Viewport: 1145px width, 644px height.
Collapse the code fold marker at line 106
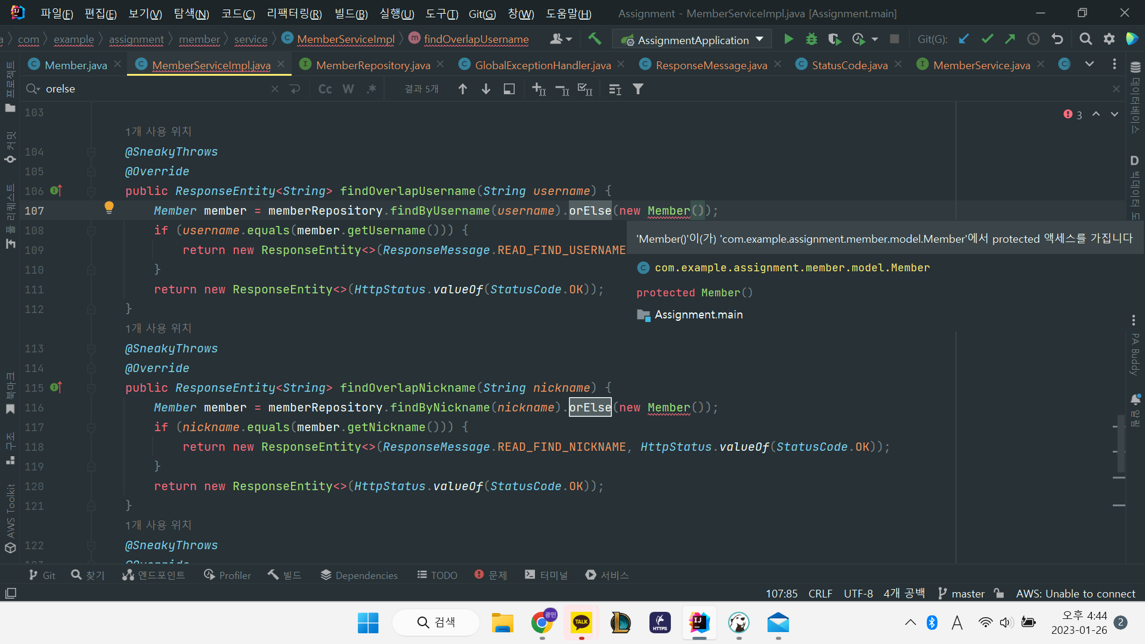[91, 191]
